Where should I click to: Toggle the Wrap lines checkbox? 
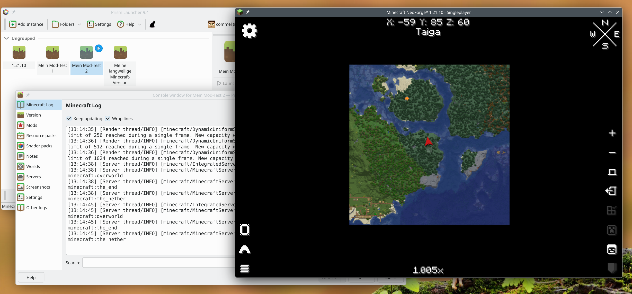point(108,119)
